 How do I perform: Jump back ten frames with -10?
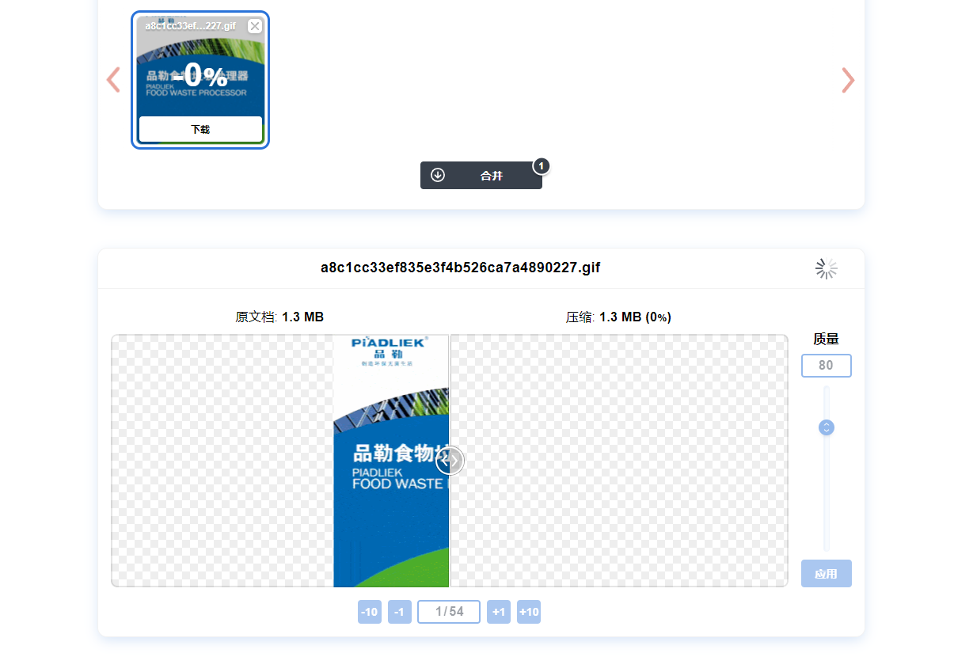369,612
